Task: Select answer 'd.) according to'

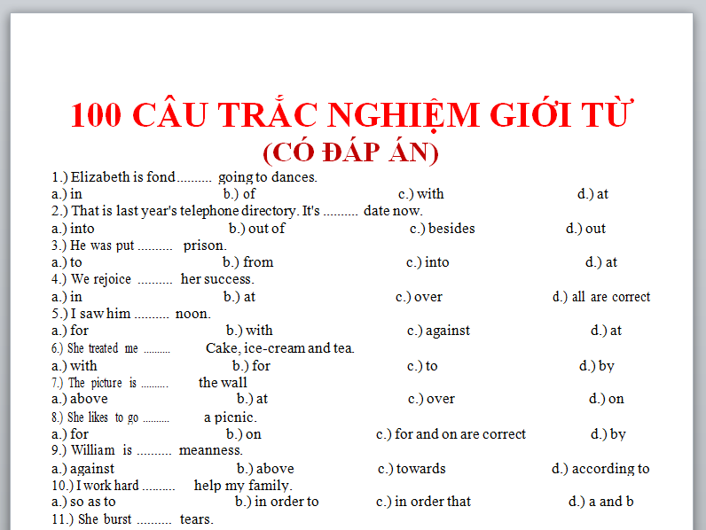Action: (x=600, y=469)
